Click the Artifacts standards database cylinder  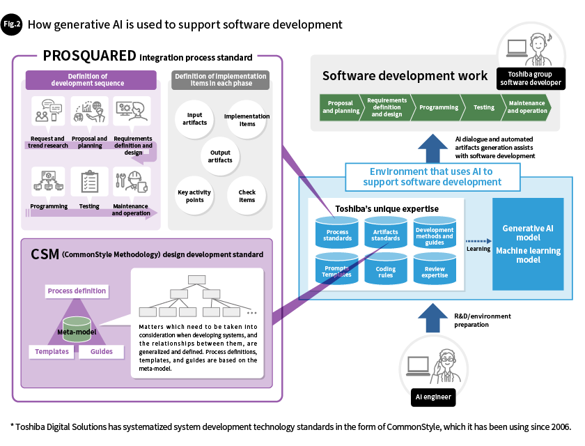(386, 233)
